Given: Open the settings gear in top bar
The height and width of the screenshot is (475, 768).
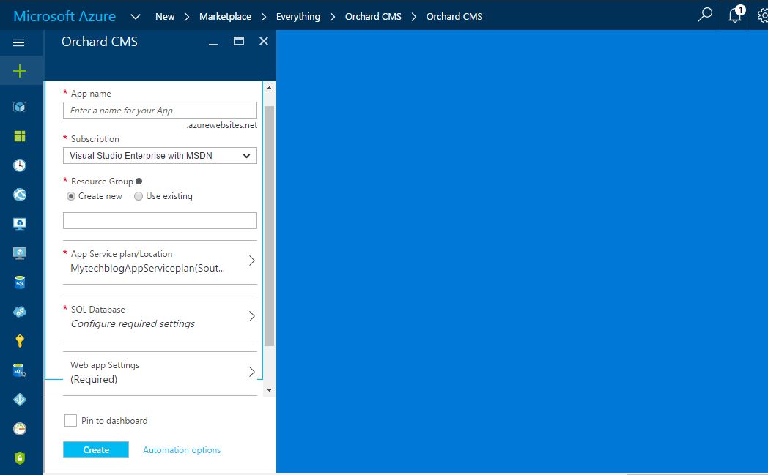Looking at the screenshot, I should (763, 15).
